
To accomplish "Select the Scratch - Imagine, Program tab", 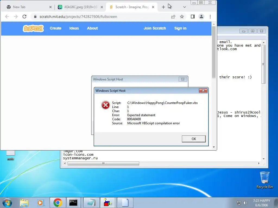I will click(x=132, y=7).
